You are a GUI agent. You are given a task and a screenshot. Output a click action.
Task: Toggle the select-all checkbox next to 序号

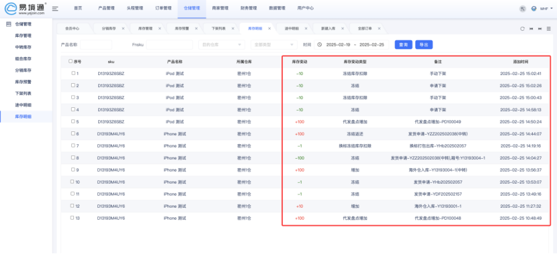71,61
